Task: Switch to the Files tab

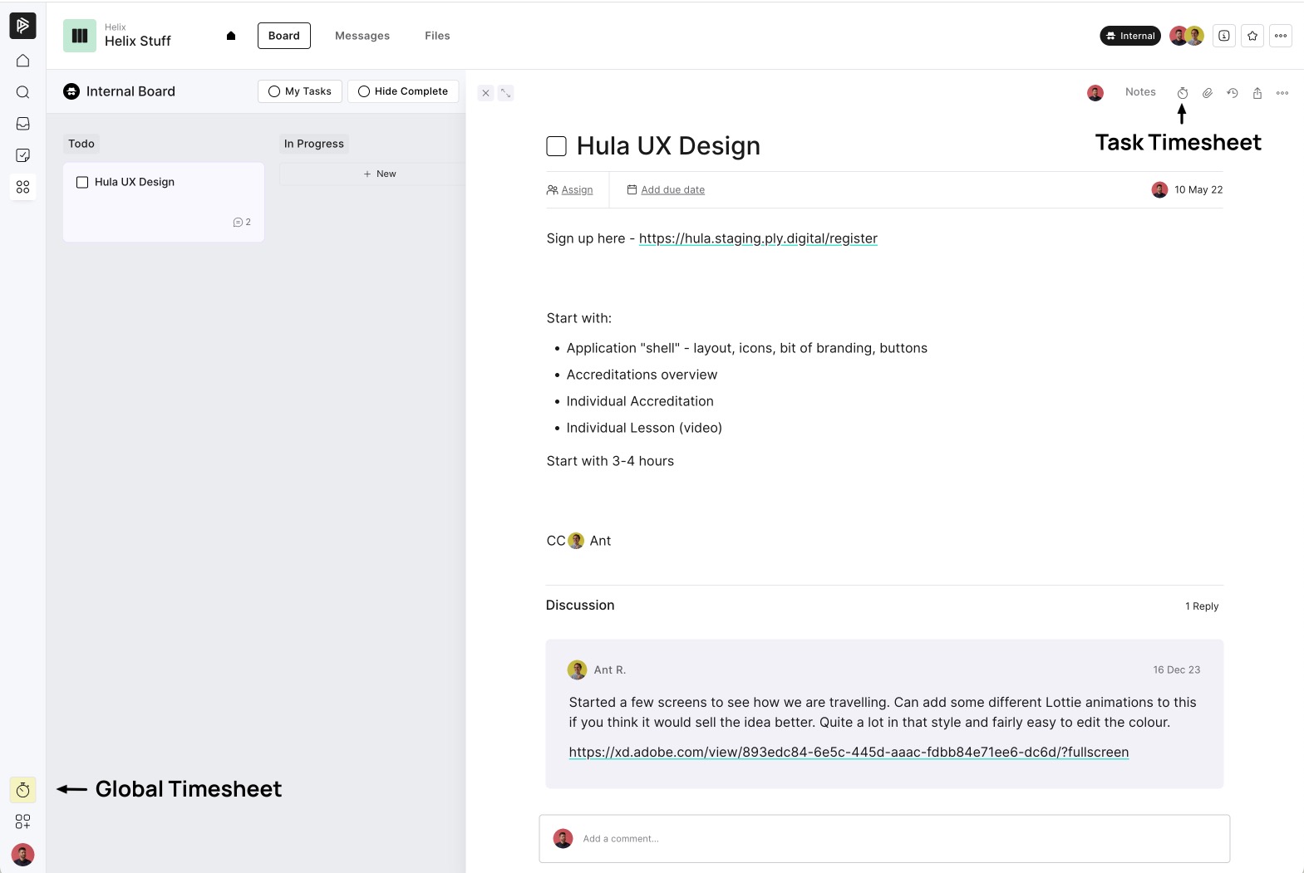Action: coord(437,36)
